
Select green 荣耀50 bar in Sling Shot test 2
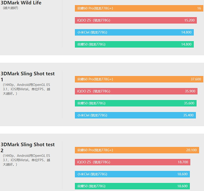point(133,186)
